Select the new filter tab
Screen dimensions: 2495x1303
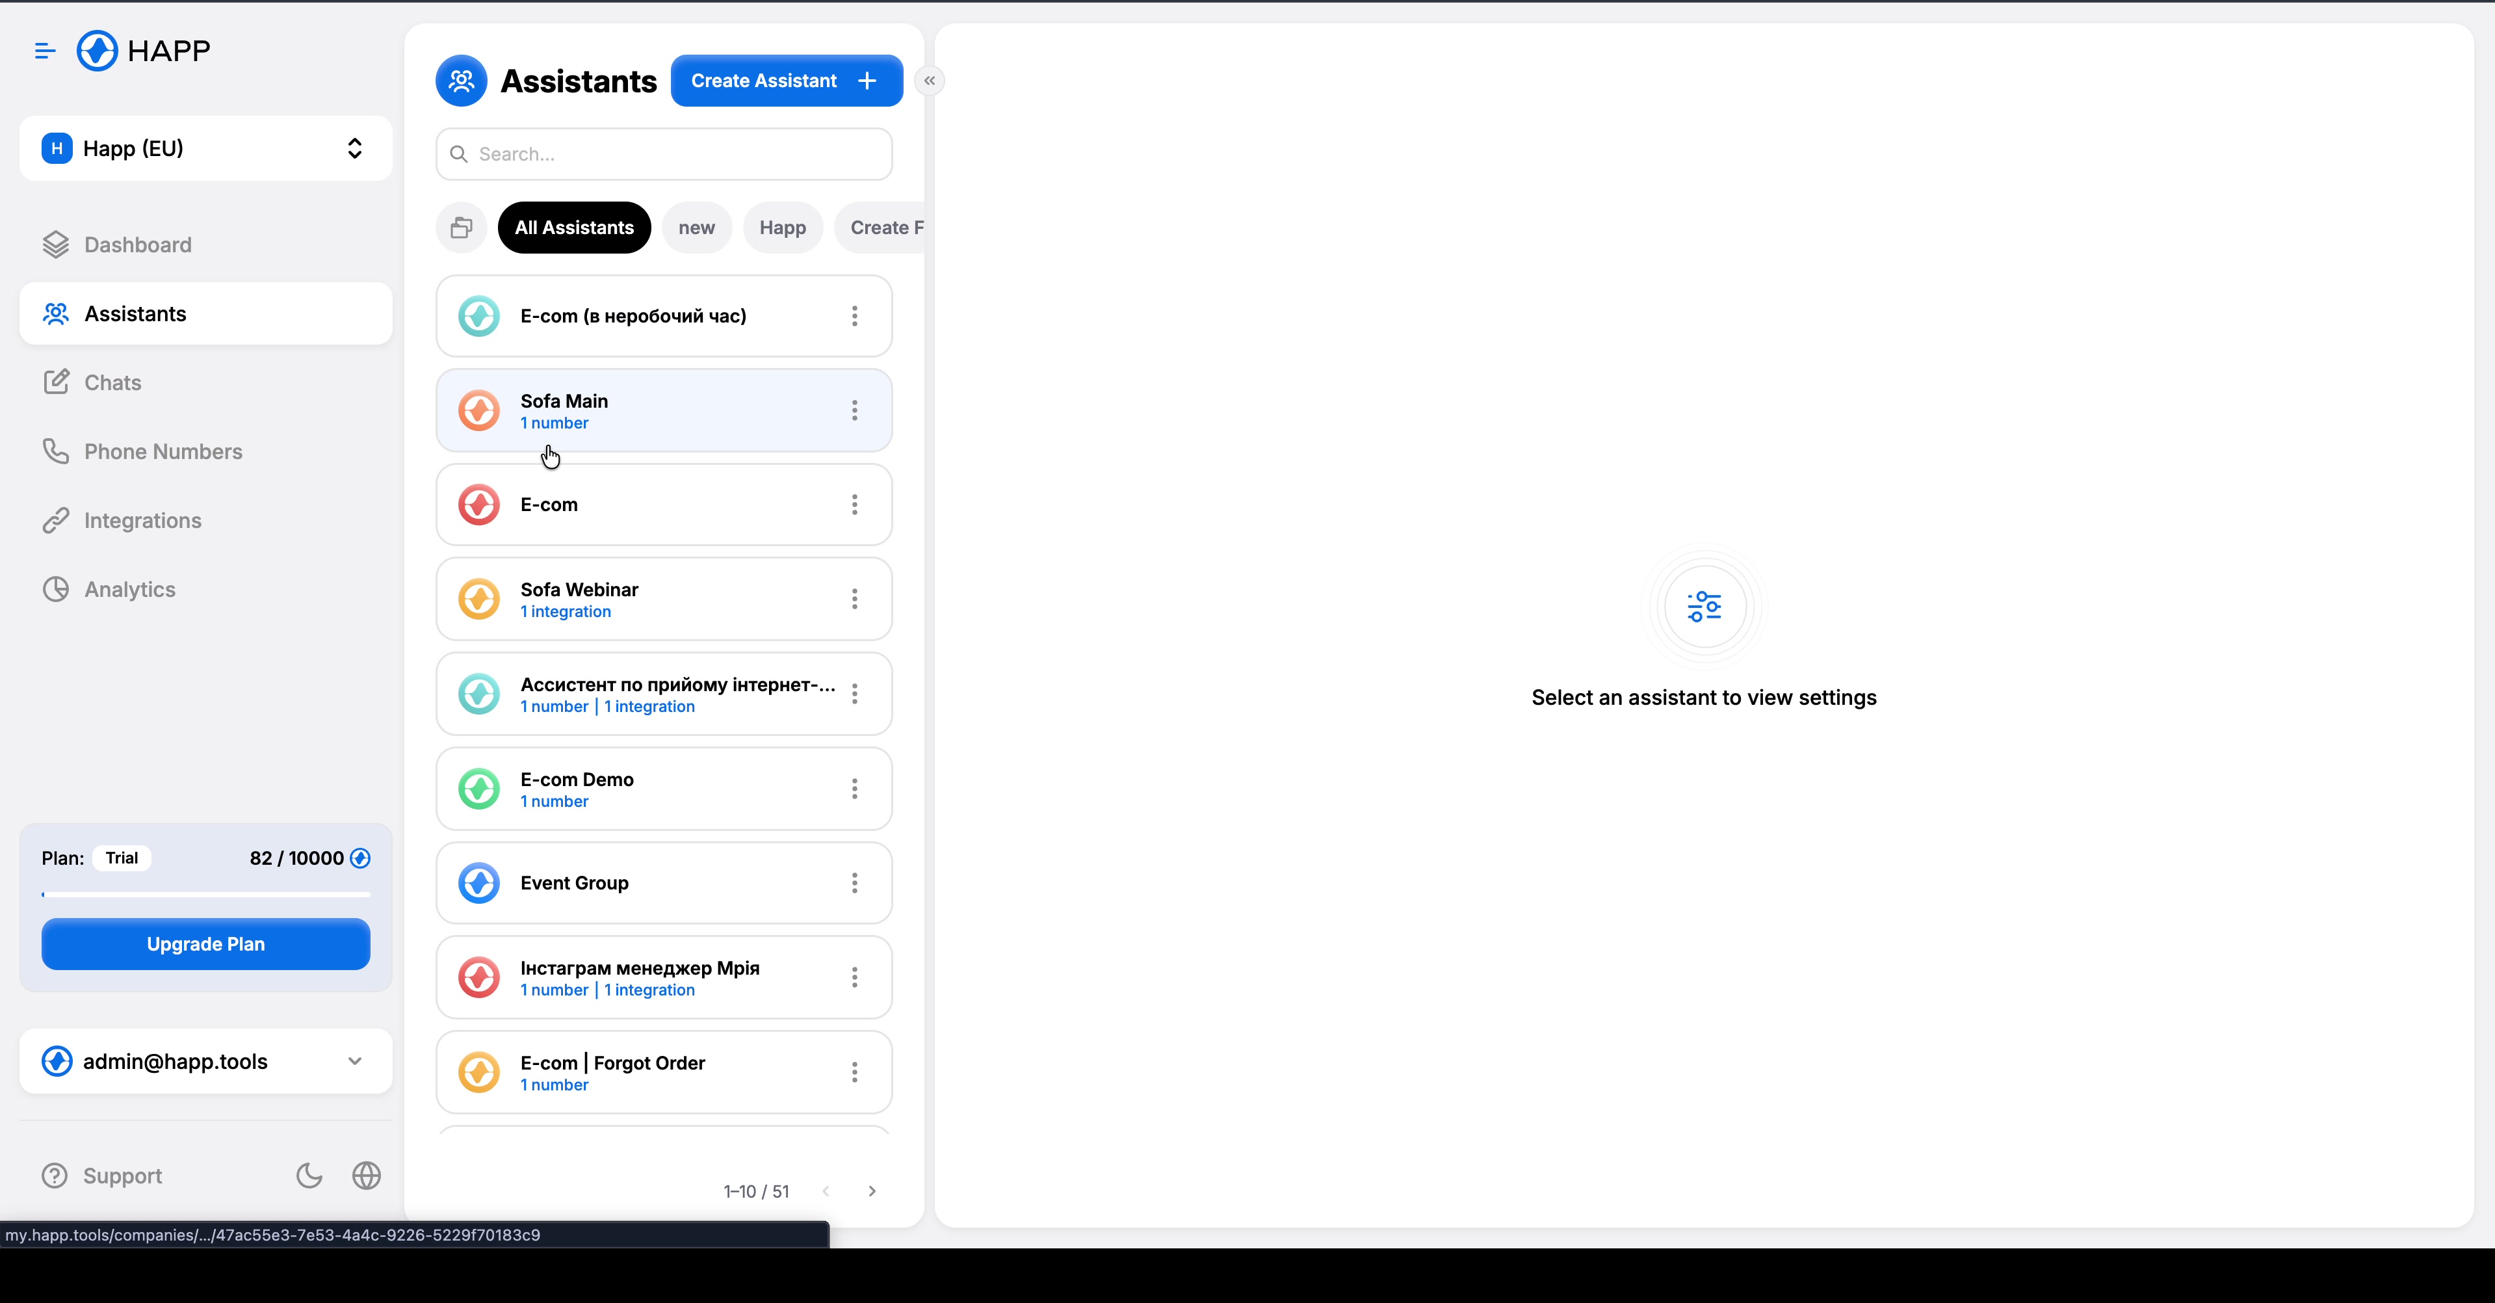click(x=696, y=228)
